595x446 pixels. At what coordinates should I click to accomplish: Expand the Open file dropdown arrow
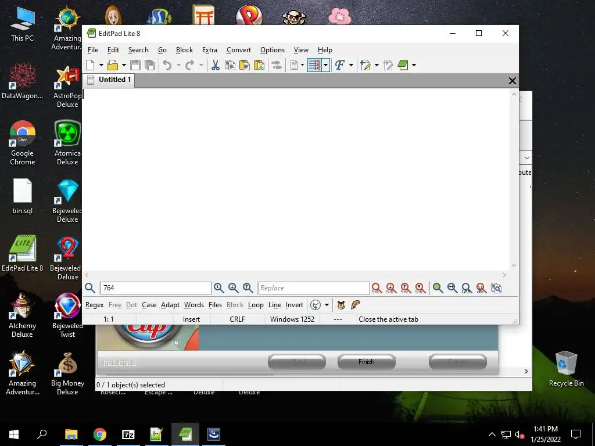point(124,65)
